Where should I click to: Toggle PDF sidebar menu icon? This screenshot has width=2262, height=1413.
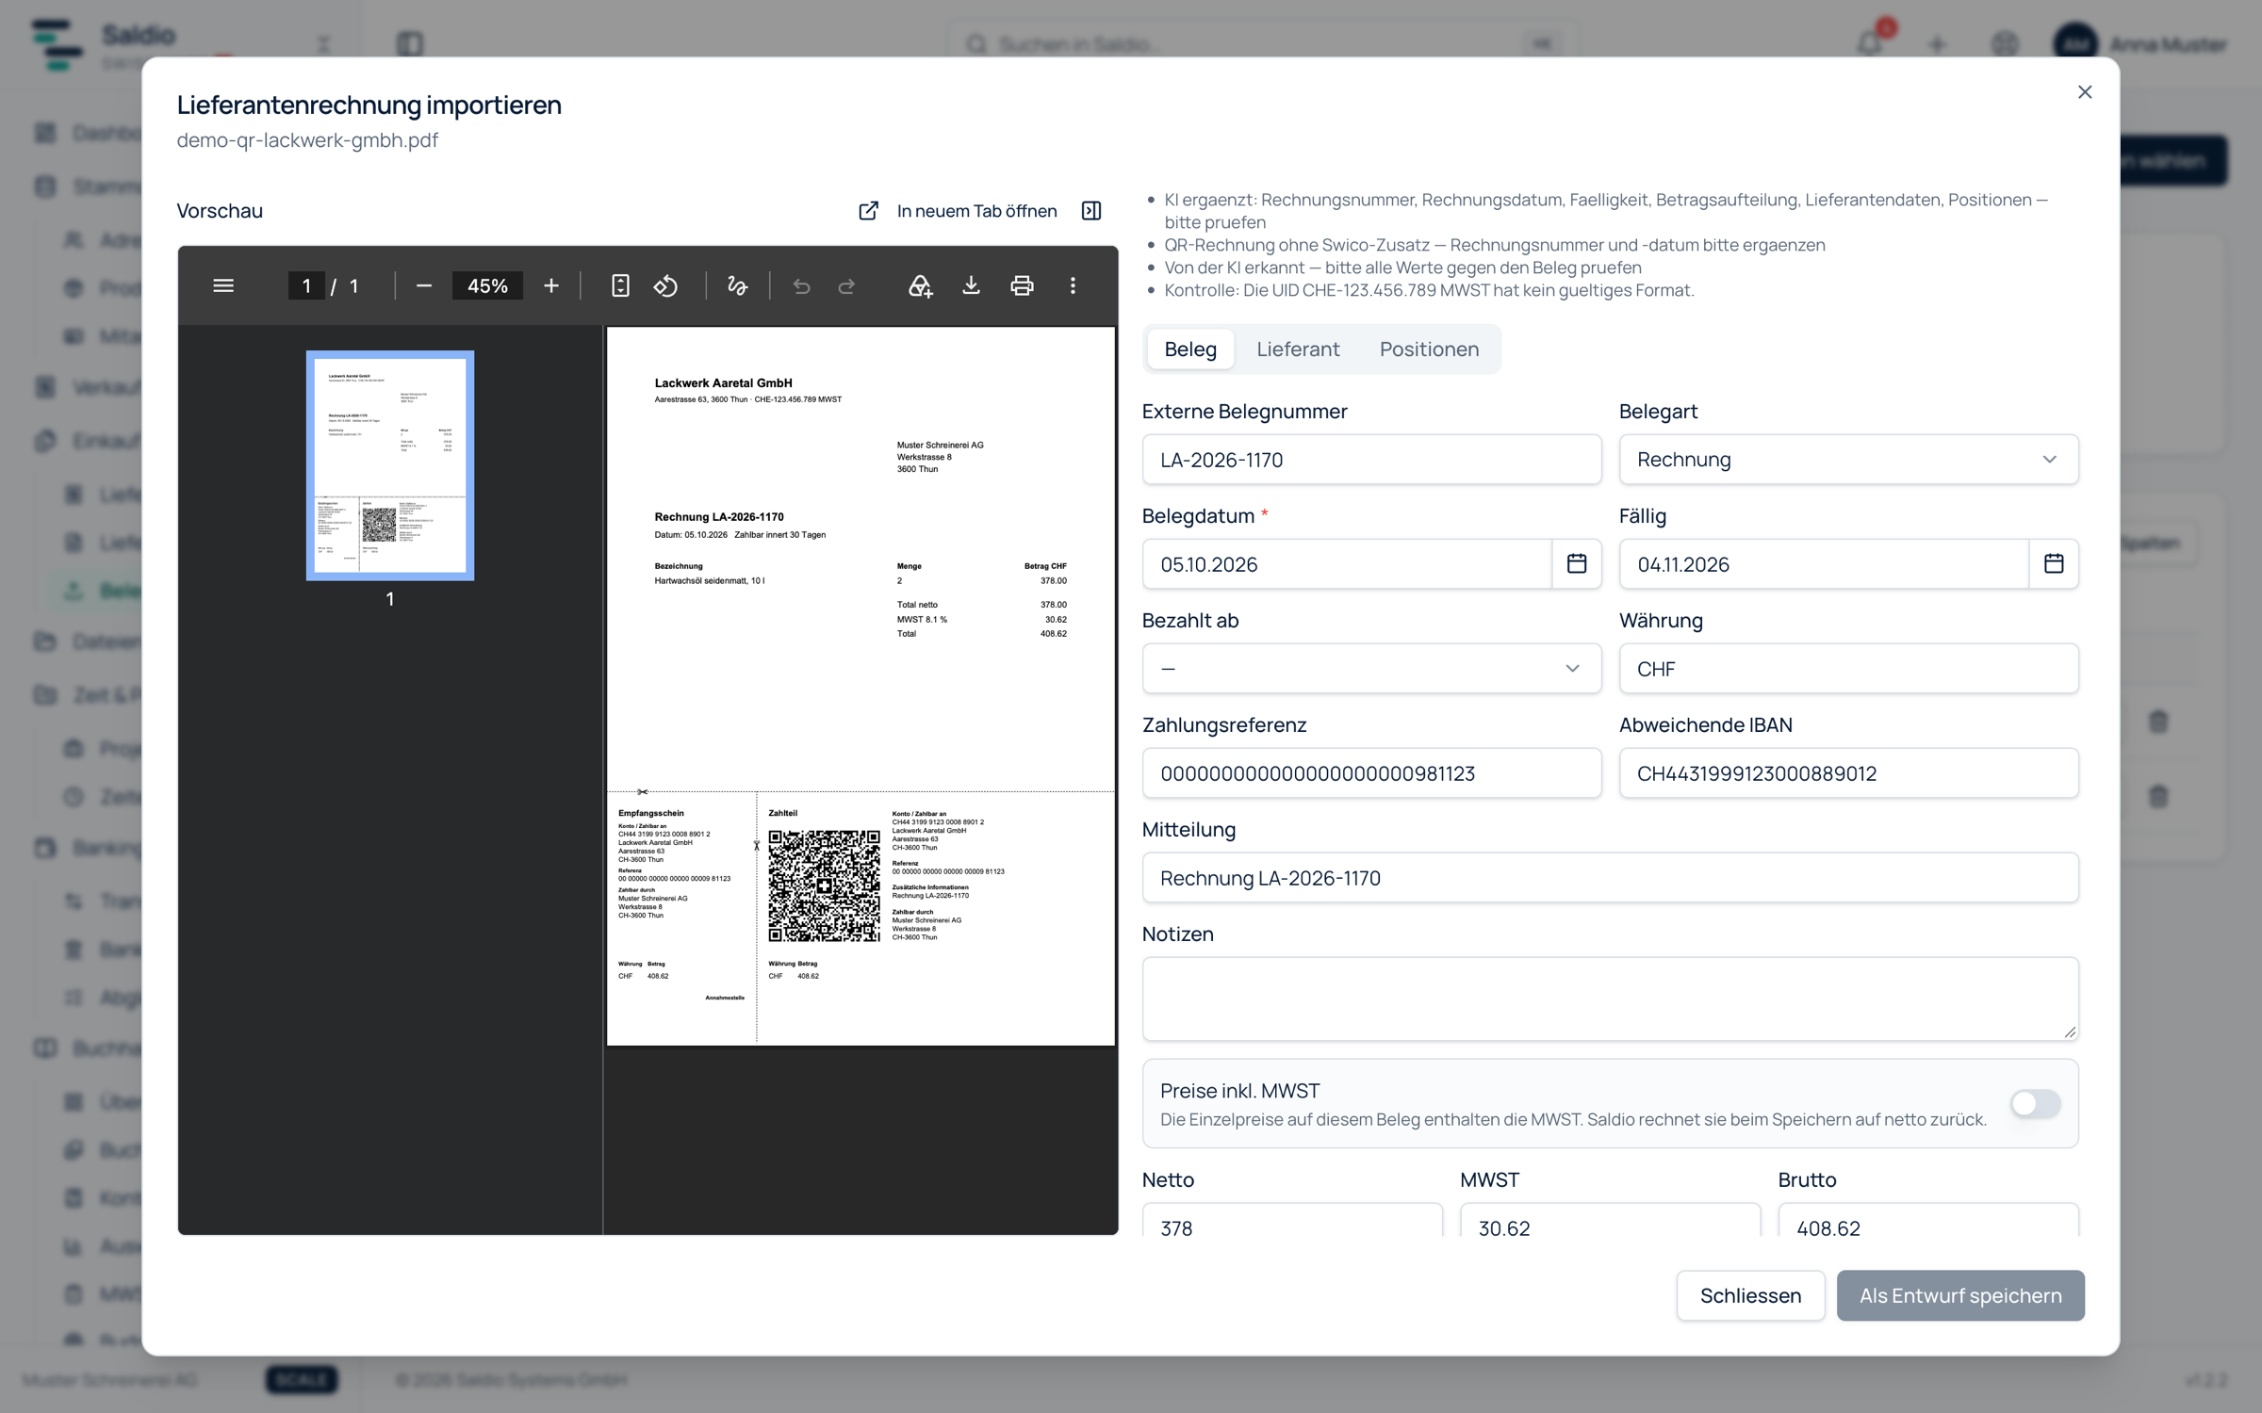223,285
